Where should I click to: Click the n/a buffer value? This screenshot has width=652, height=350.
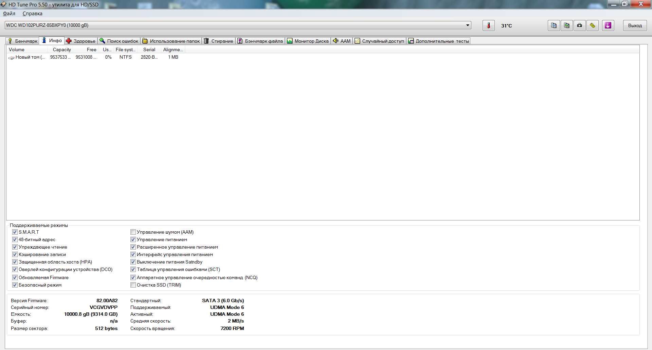tap(114, 321)
